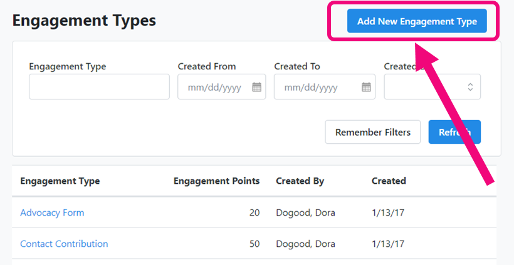This screenshot has height=265, width=514.
Task: Sort by Engagement Points column header
Action: pos(216,181)
